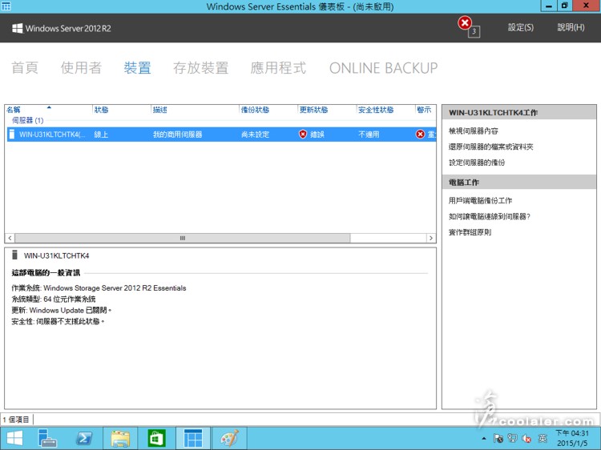Image resolution: width=601 pixels, height=450 pixels.
Task: Click the taskbar clock showing 04:31
Action: click(x=572, y=438)
